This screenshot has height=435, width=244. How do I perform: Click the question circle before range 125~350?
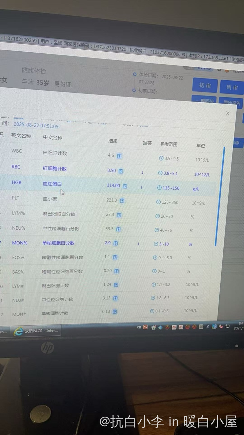[x=158, y=202]
